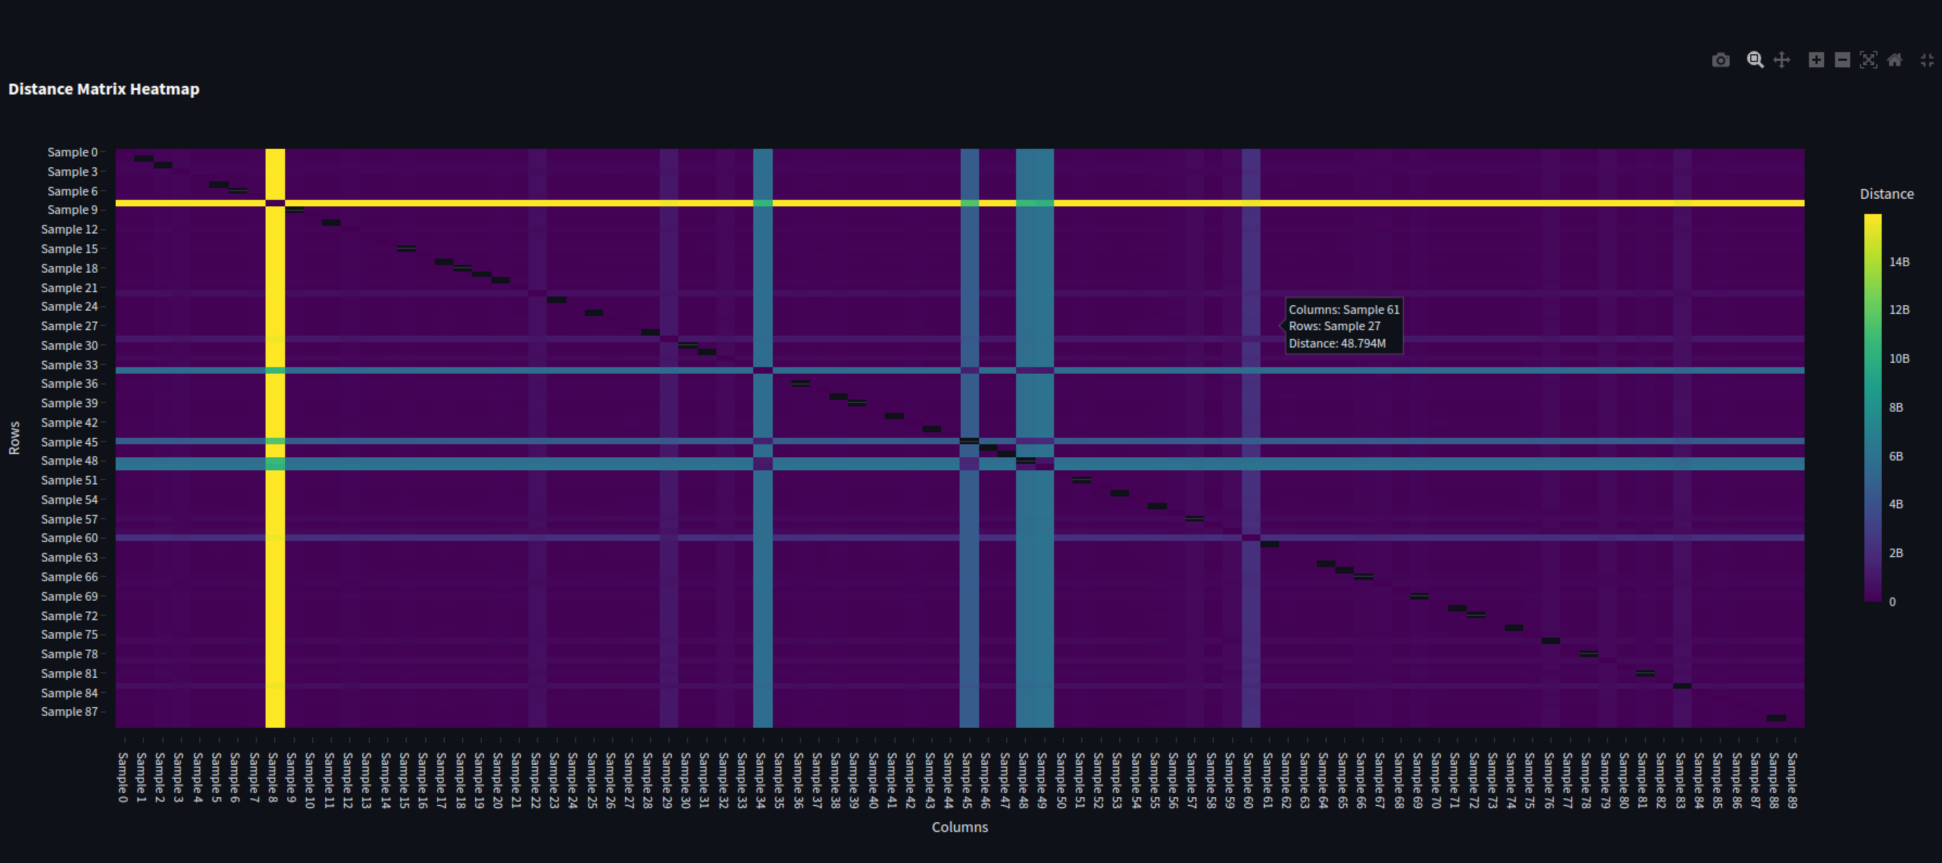
Task: Click the Zoom out minus icon
Action: click(1843, 60)
